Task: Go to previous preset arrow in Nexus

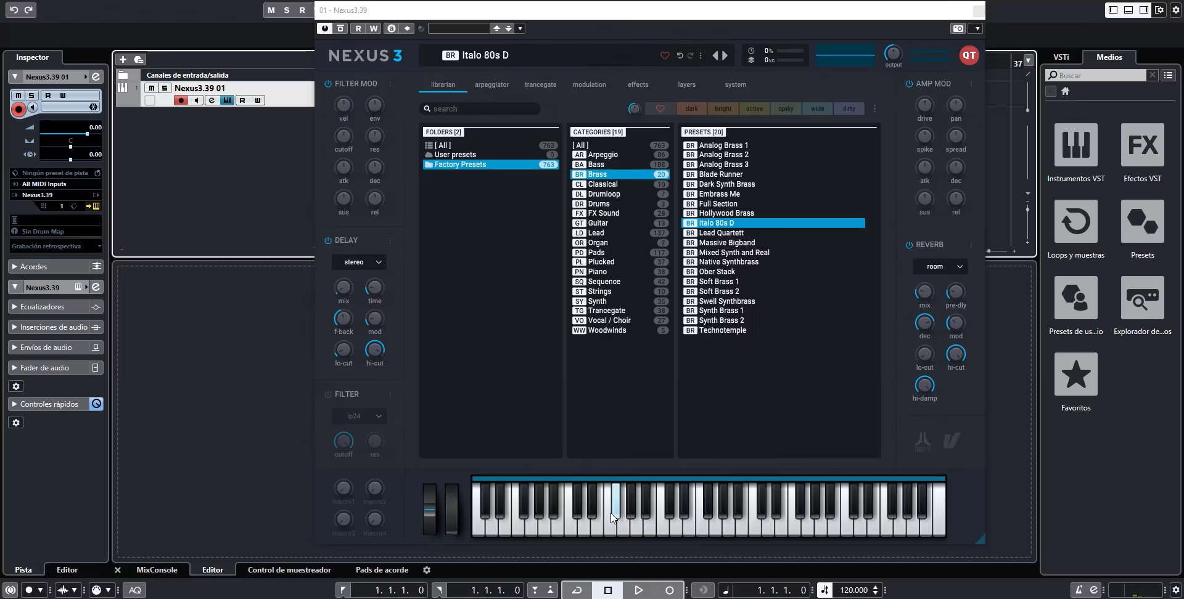Action: [x=715, y=55]
